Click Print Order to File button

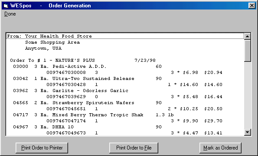134,148
